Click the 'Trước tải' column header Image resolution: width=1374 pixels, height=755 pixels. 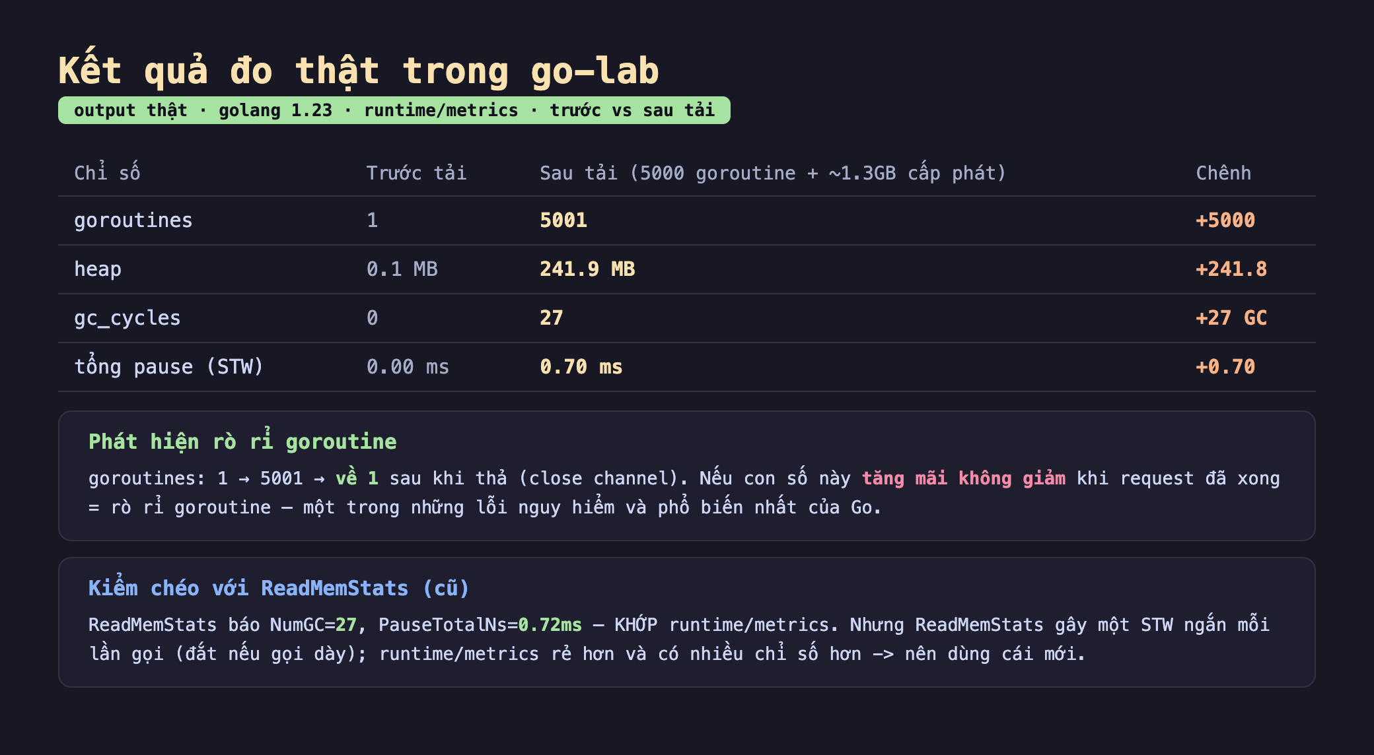tap(416, 173)
